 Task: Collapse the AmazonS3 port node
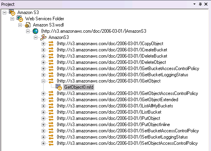(36, 37)
